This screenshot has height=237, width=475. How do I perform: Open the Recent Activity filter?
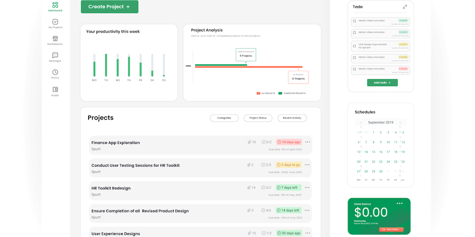click(x=292, y=118)
